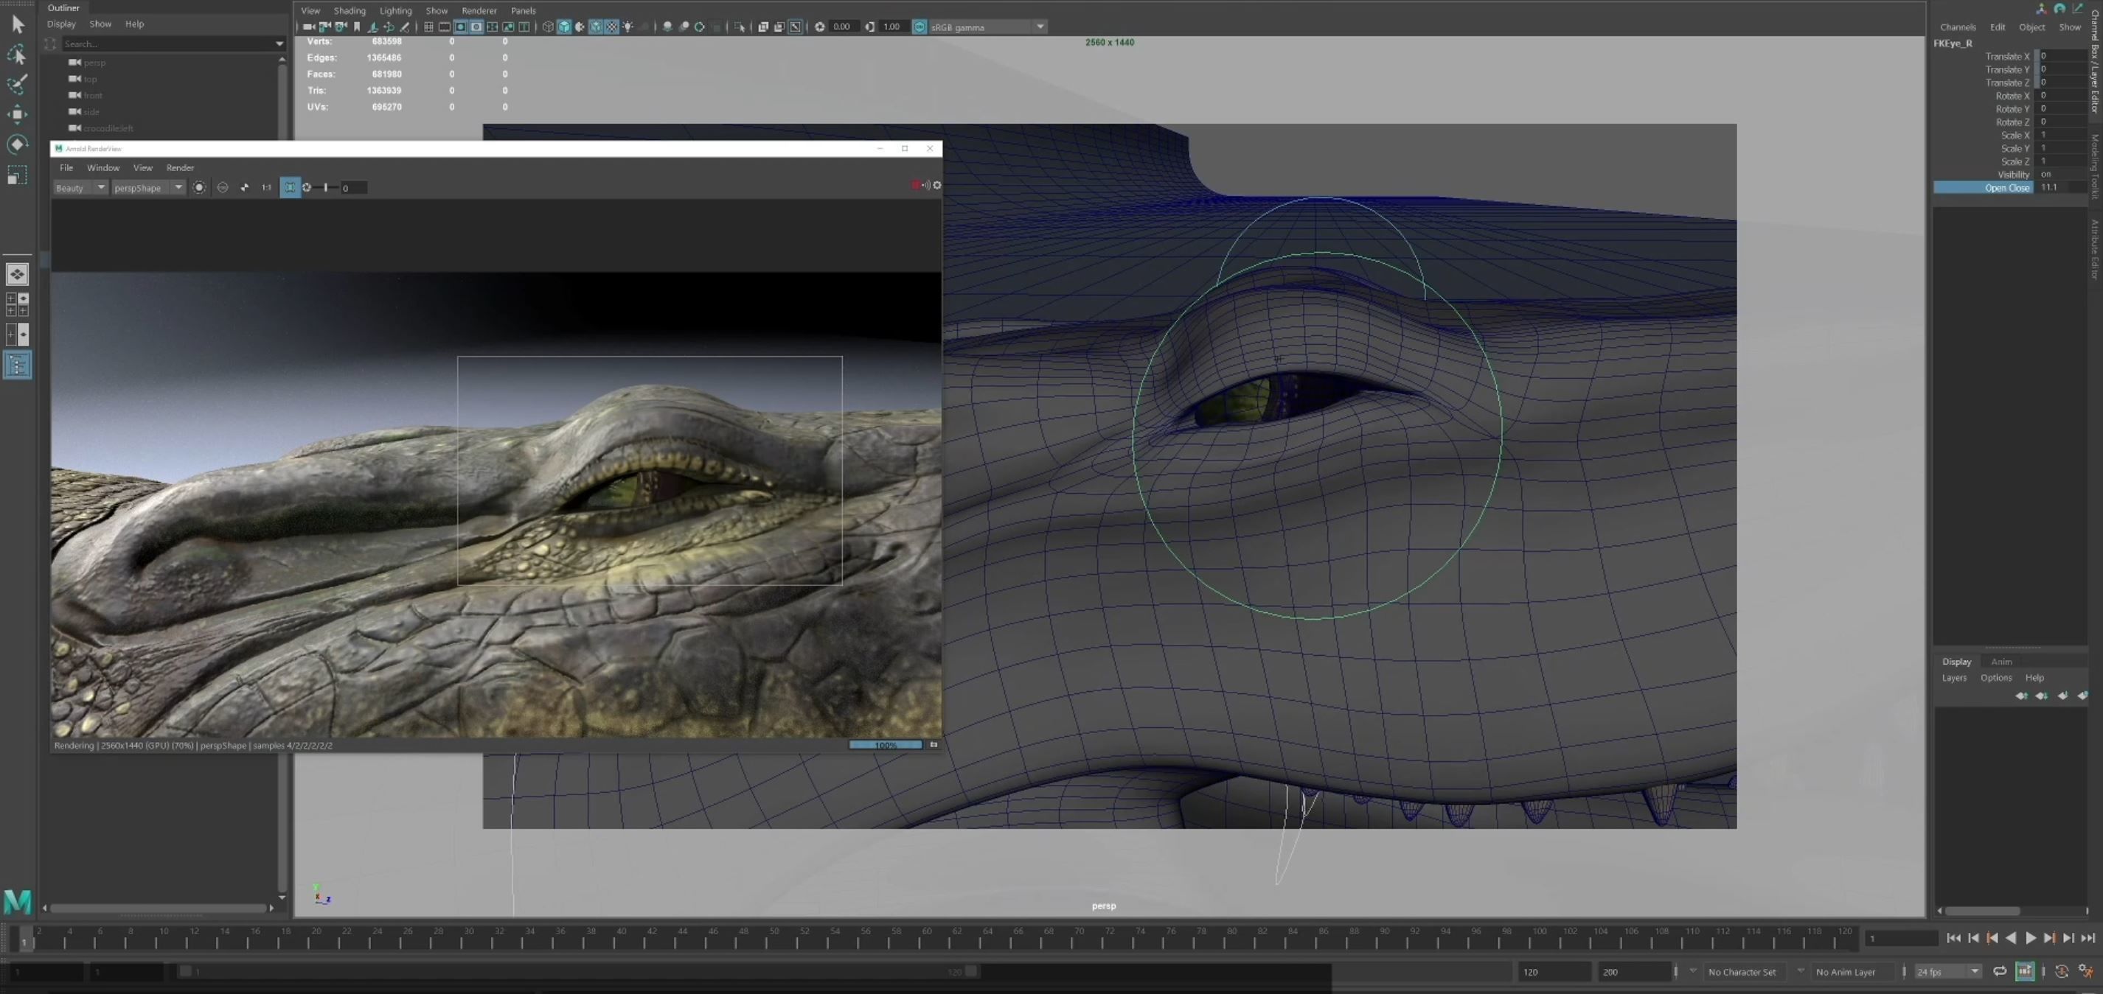Toggle textured display
The width and height of the screenshot is (2103, 994).
(x=612, y=27)
